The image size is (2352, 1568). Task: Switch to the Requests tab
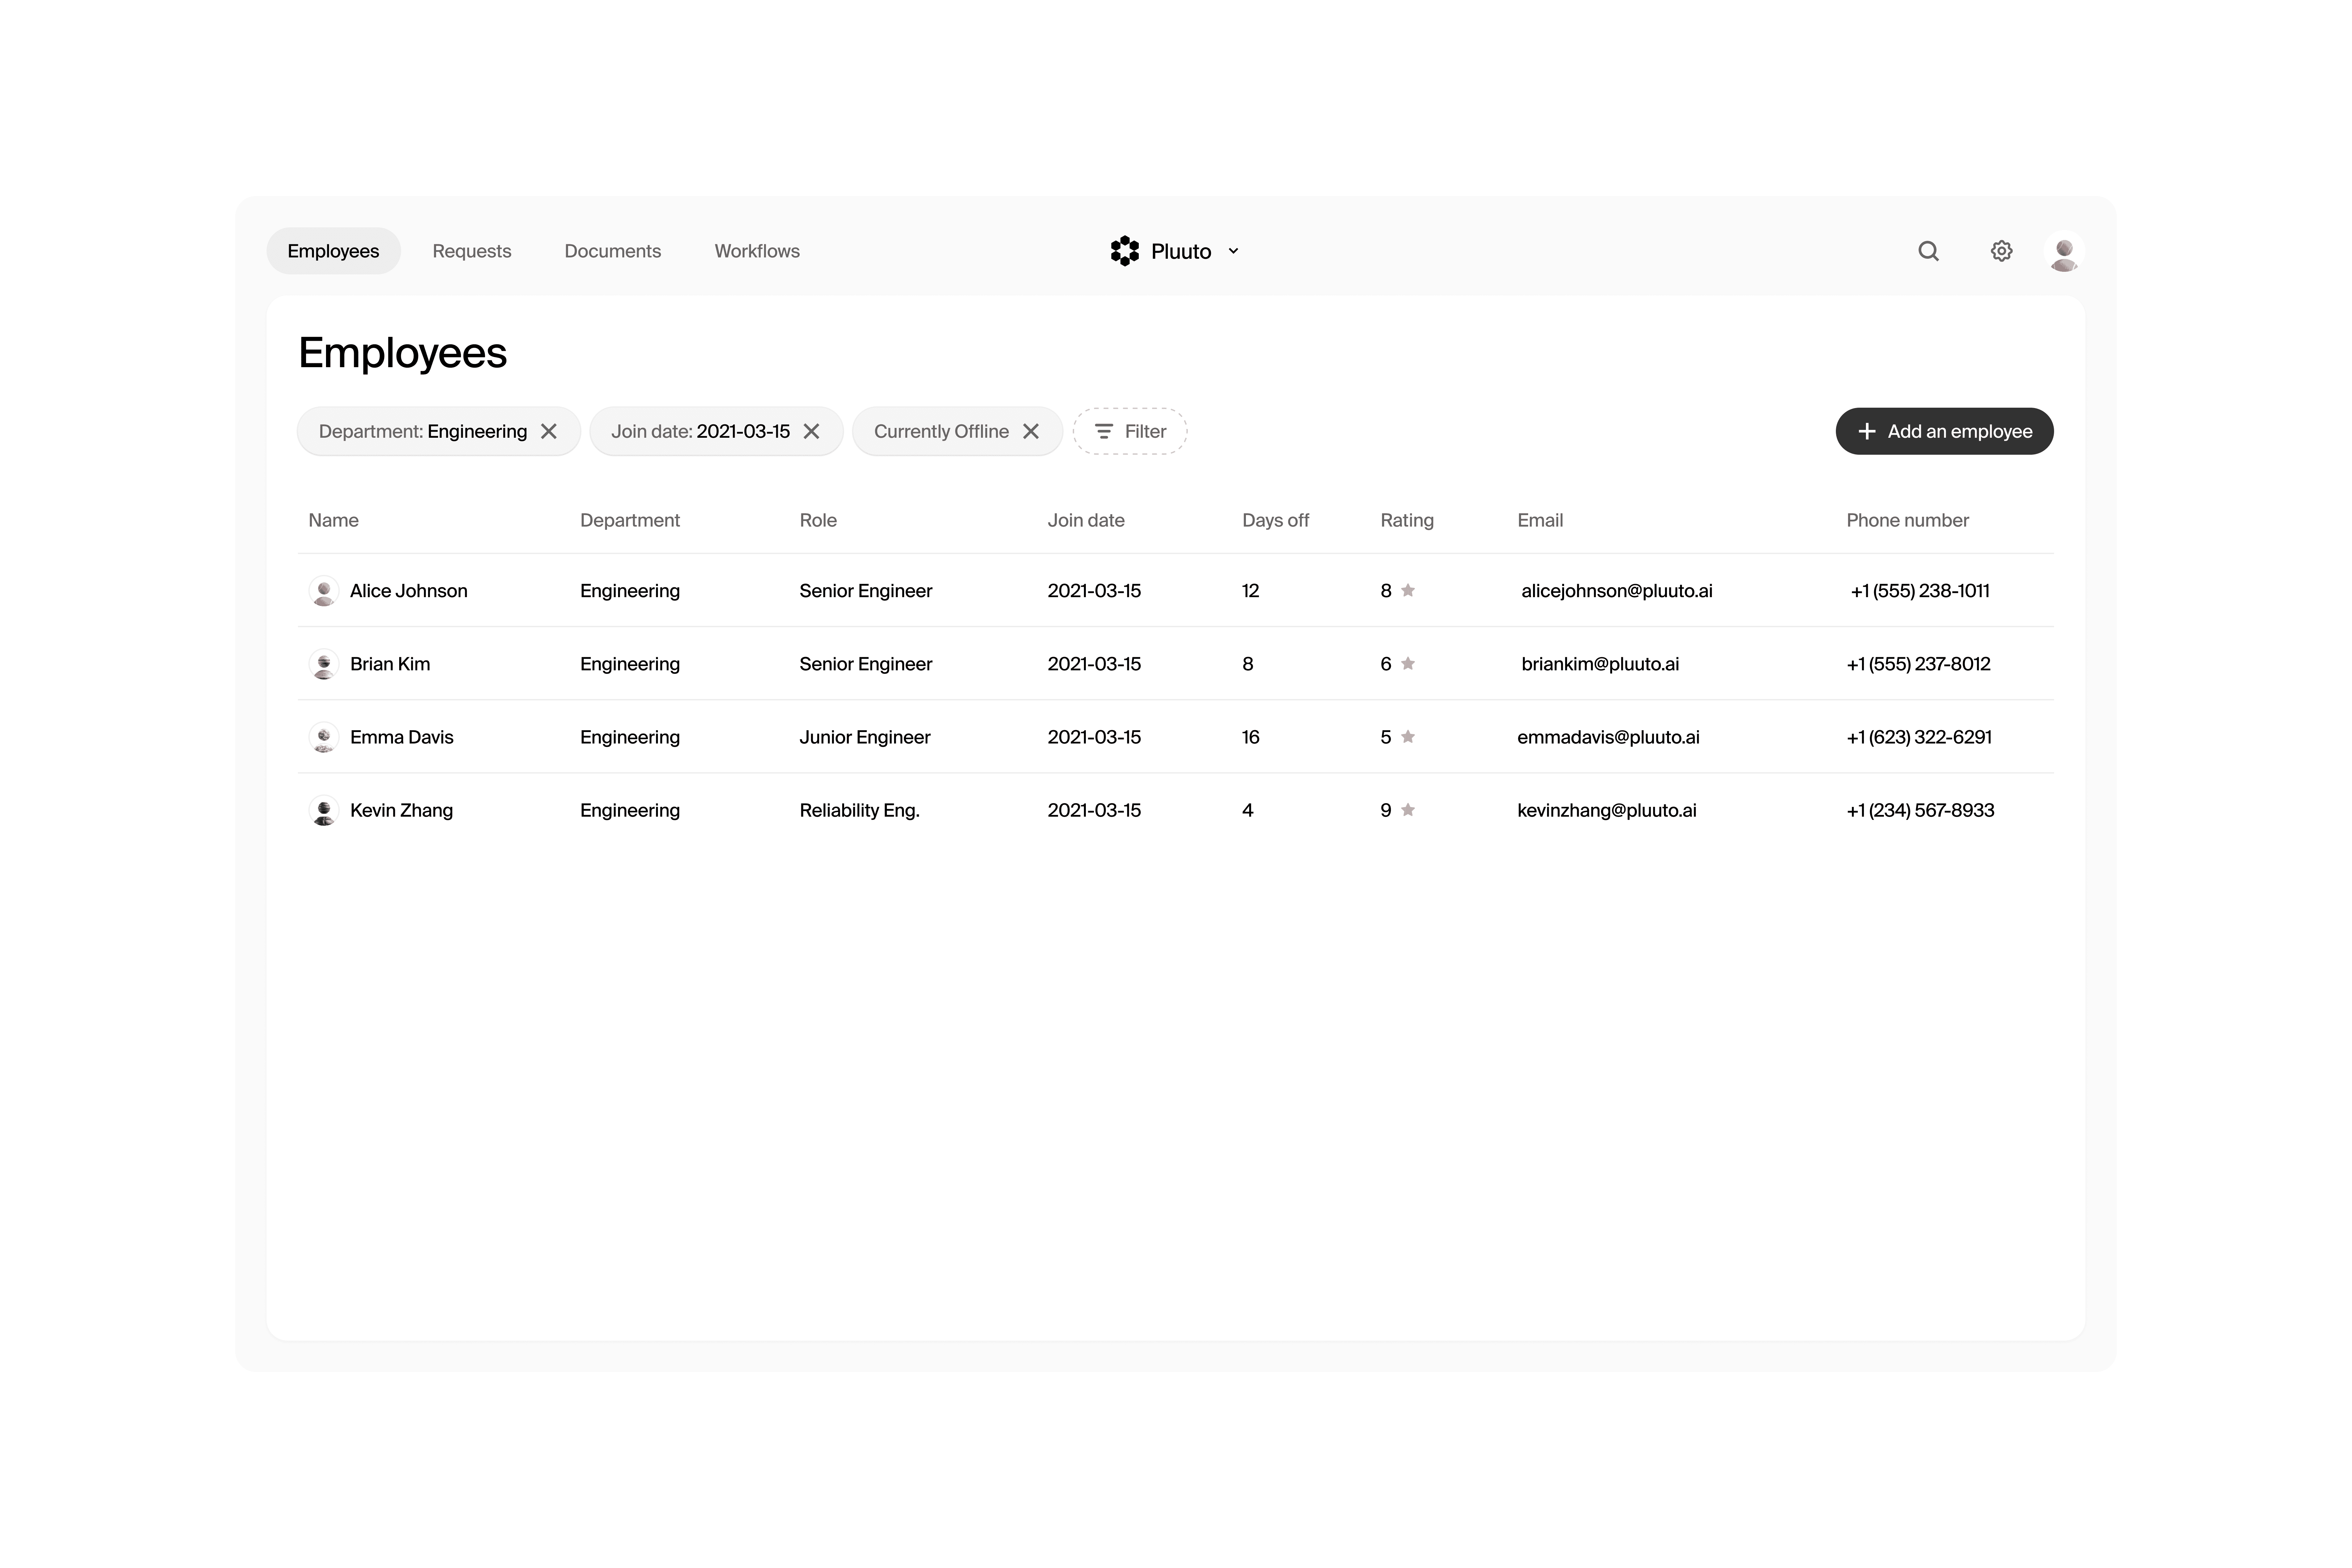471,251
